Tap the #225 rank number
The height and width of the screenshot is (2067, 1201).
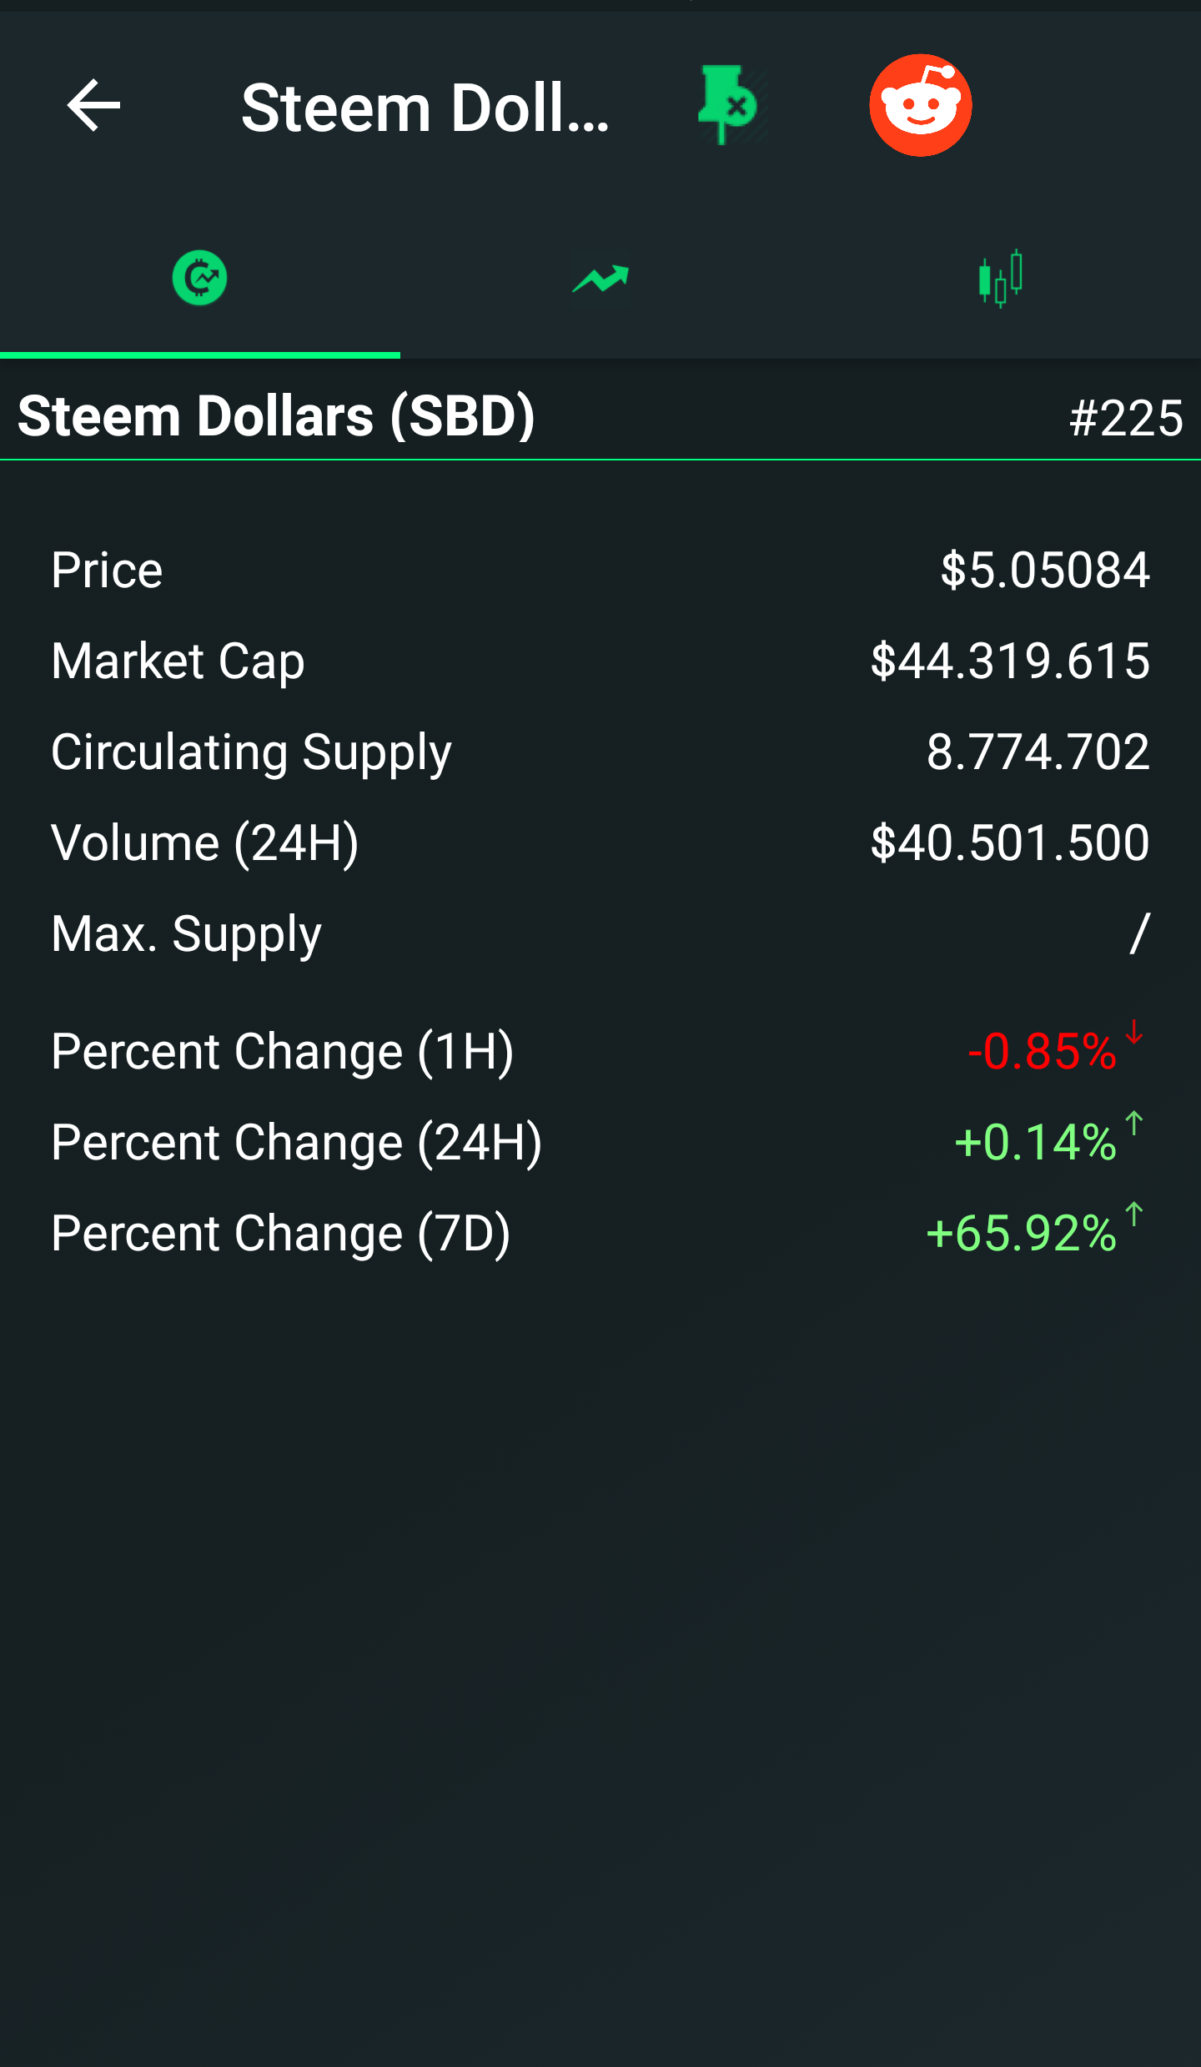point(1125,417)
